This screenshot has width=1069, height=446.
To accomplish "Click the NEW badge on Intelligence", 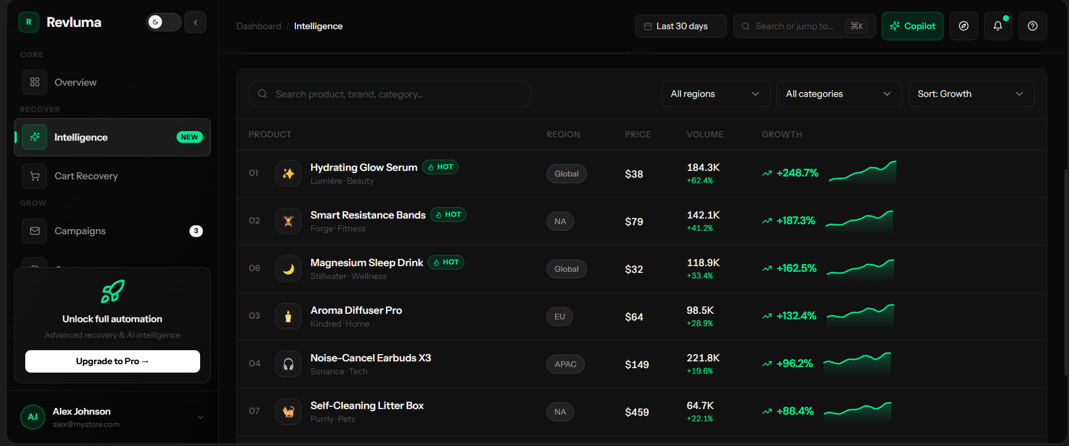I will [x=189, y=137].
